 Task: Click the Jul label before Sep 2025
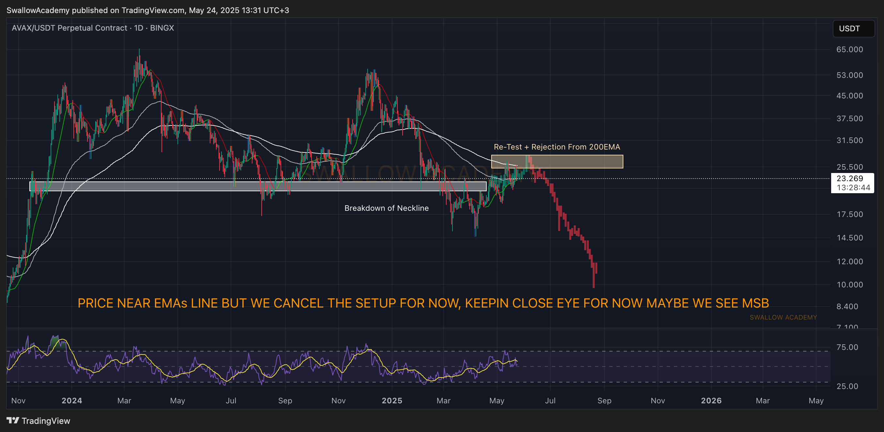click(x=550, y=400)
